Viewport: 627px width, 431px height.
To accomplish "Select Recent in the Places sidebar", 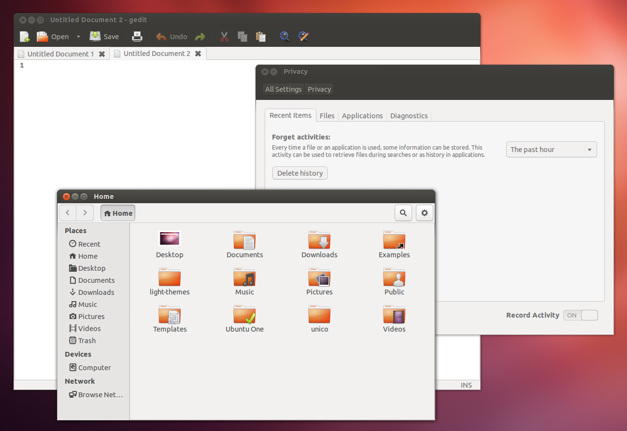I will pyautogui.click(x=94, y=244).
